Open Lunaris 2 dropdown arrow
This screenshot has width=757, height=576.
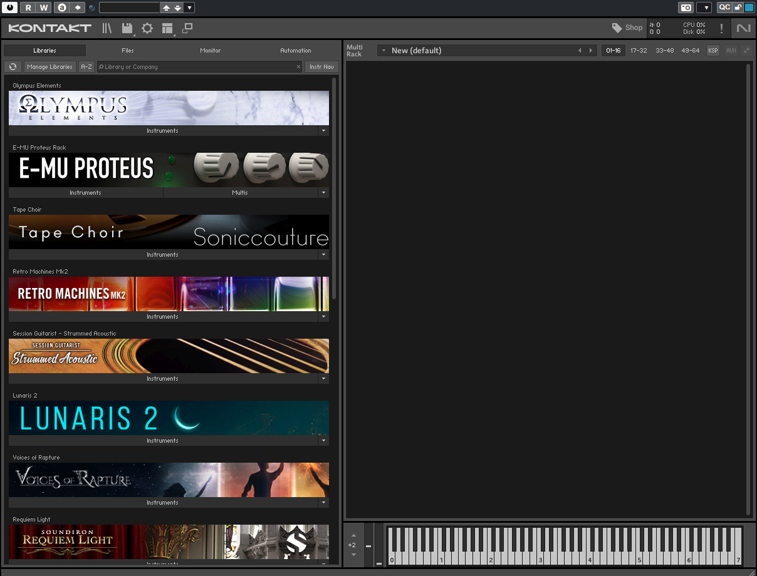pos(323,441)
